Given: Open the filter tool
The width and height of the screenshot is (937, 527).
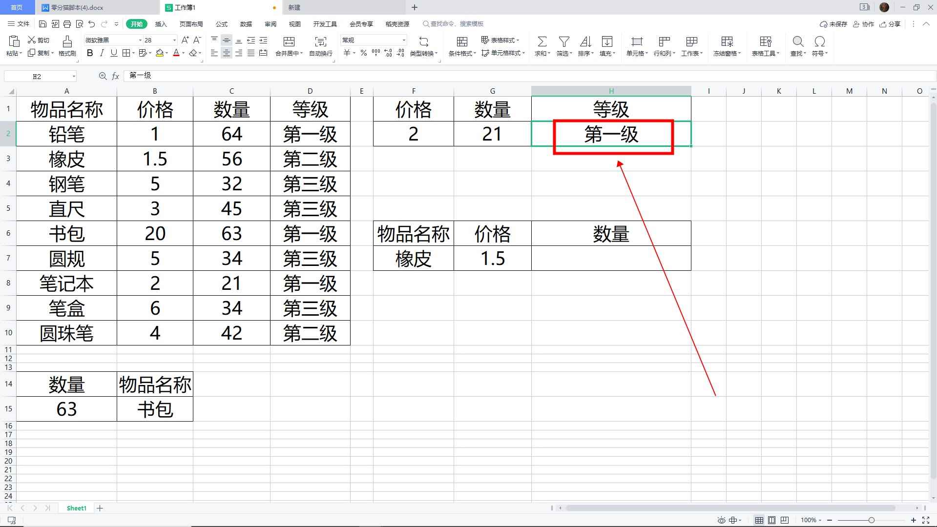Looking at the screenshot, I should point(563,46).
